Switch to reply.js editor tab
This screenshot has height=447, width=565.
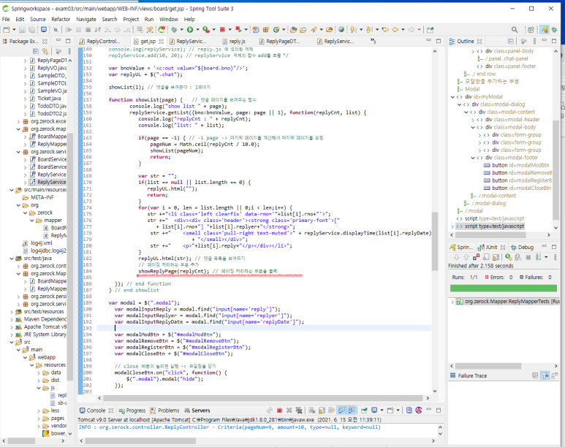point(233,41)
